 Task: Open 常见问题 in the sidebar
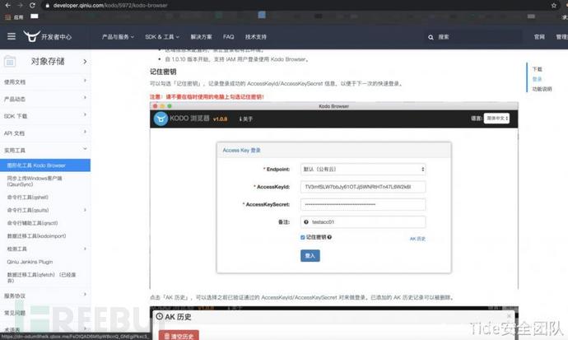(15, 313)
